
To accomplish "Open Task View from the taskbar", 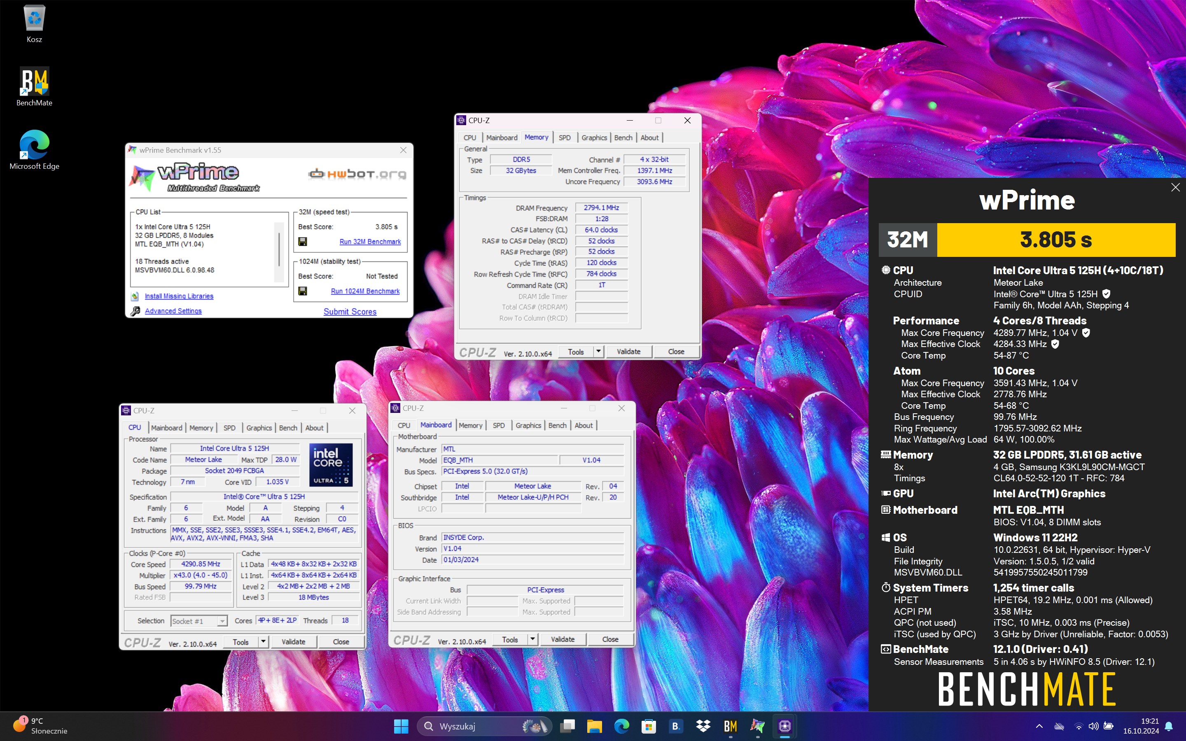I will coord(567,726).
